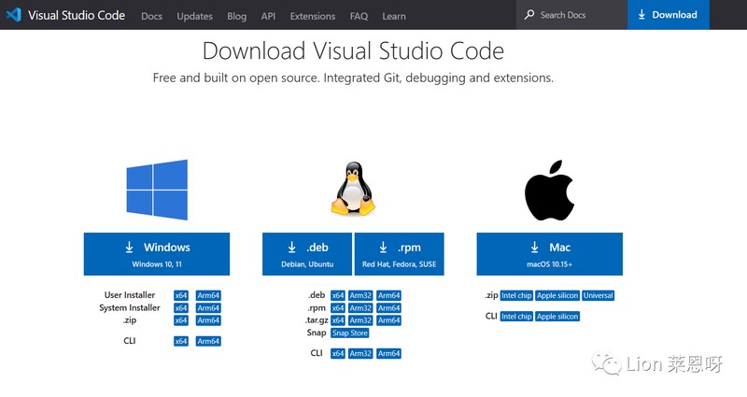This screenshot has height=397, width=747.
Task: Download the .rpm Red Hat package
Action: pos(400,254)
